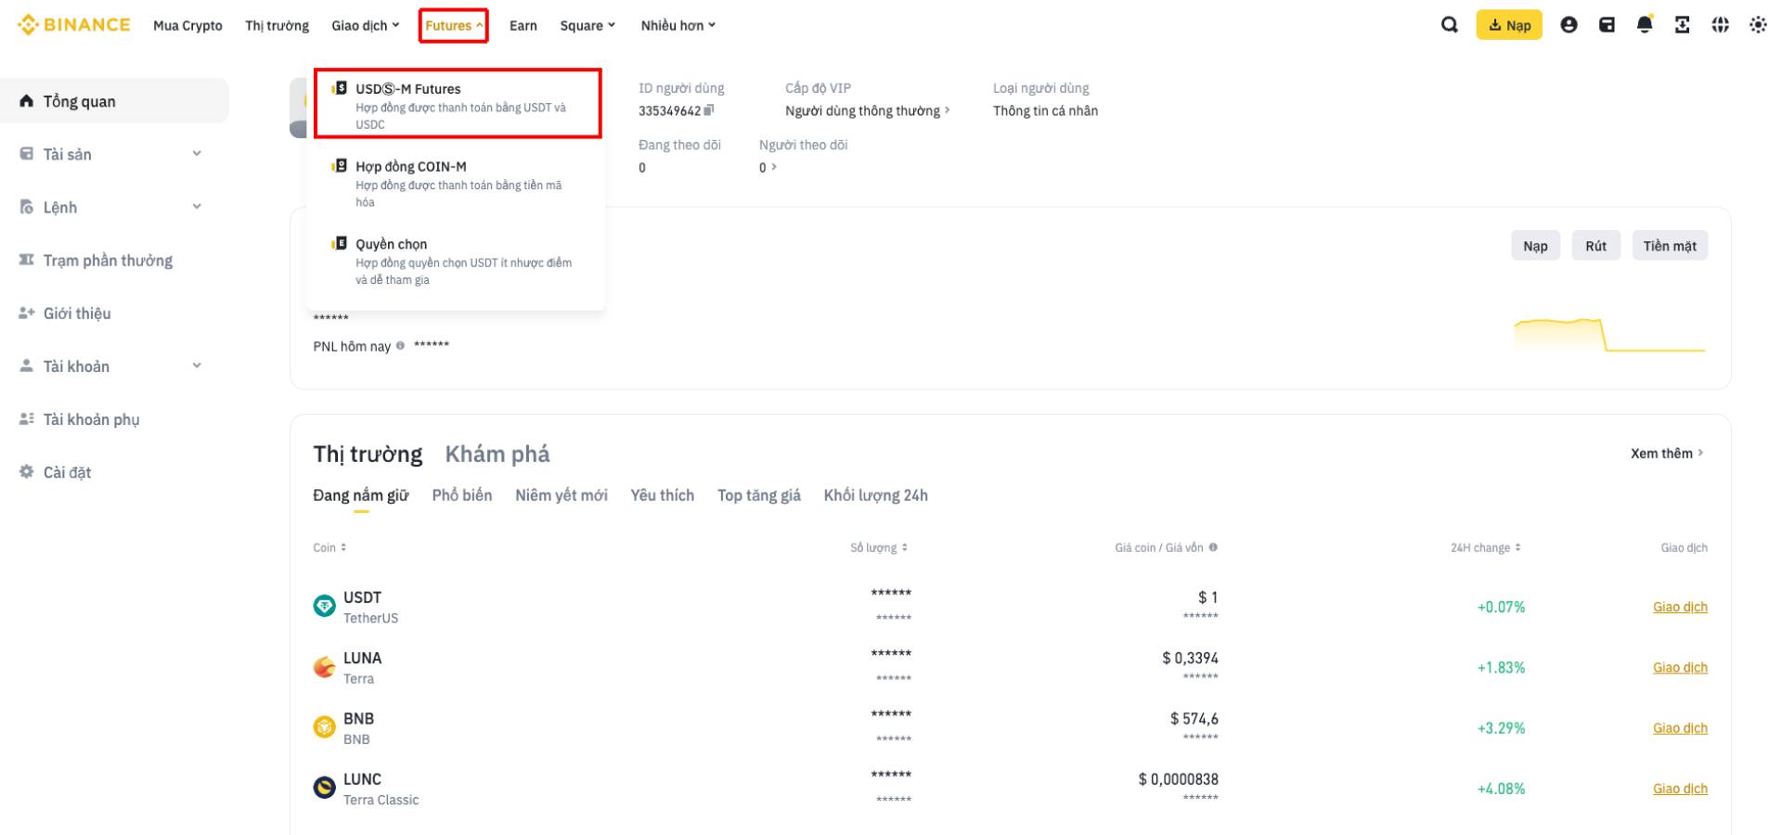The height and width of the screenshot is (835, 1782).
Task: Click the LUNC 24H change +4.08%
Action: click(x=1501, y=789)
